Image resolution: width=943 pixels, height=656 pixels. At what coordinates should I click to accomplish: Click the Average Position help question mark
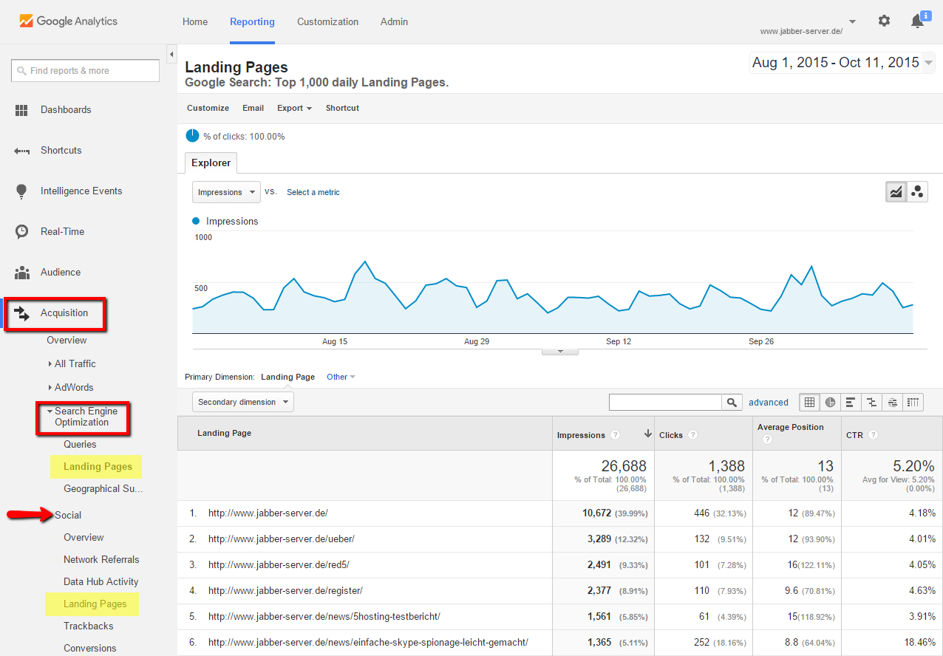click(x=767, y=439)
